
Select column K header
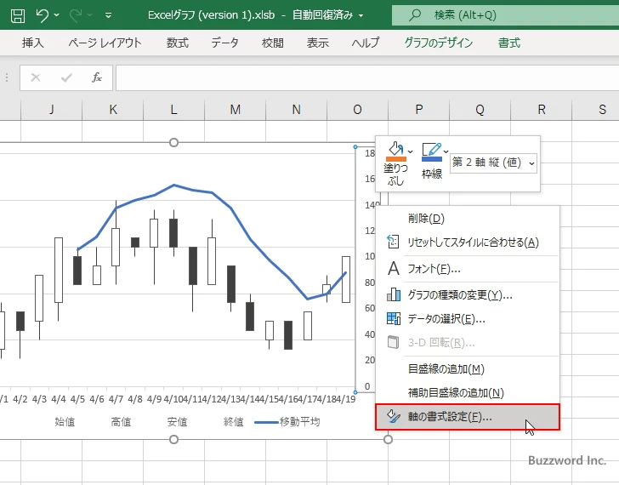112,110
